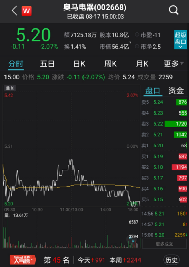Screen dimensions: 189x267
Task: Select the 买1 5.19 order row
Action: click(x=164, y=156)
